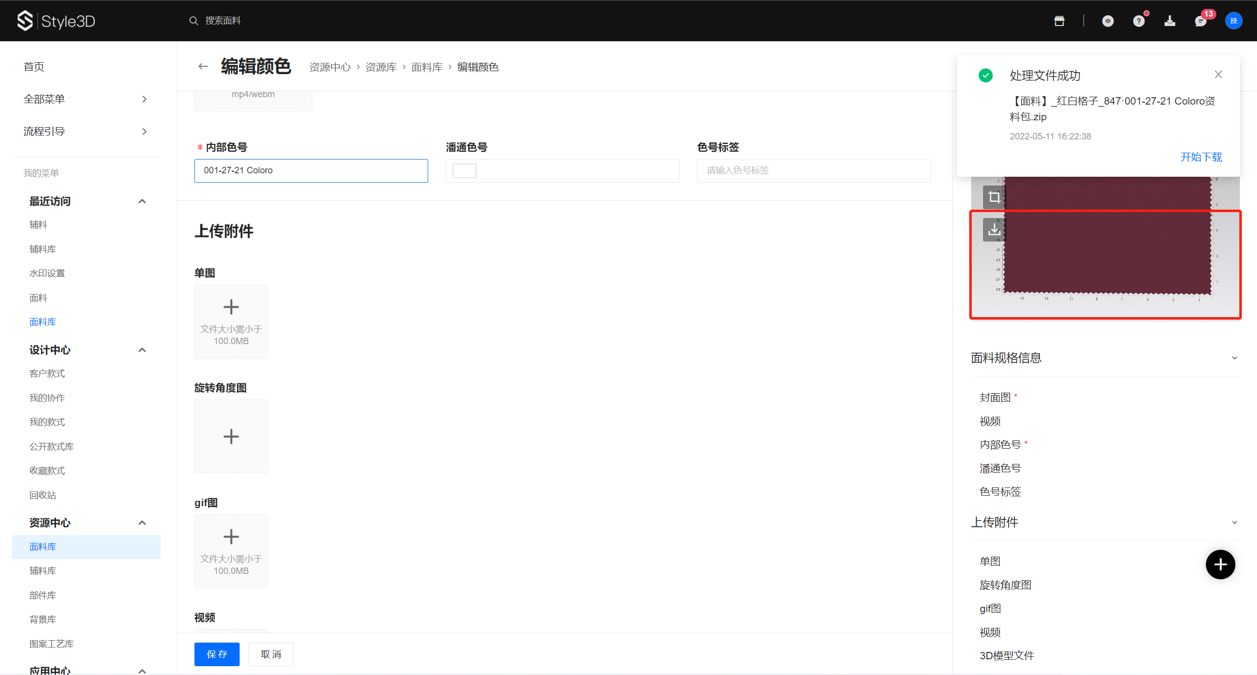
Task: Open the 潘通色号 color swatch
Action: pyautogui.click(x=465, y=171)
